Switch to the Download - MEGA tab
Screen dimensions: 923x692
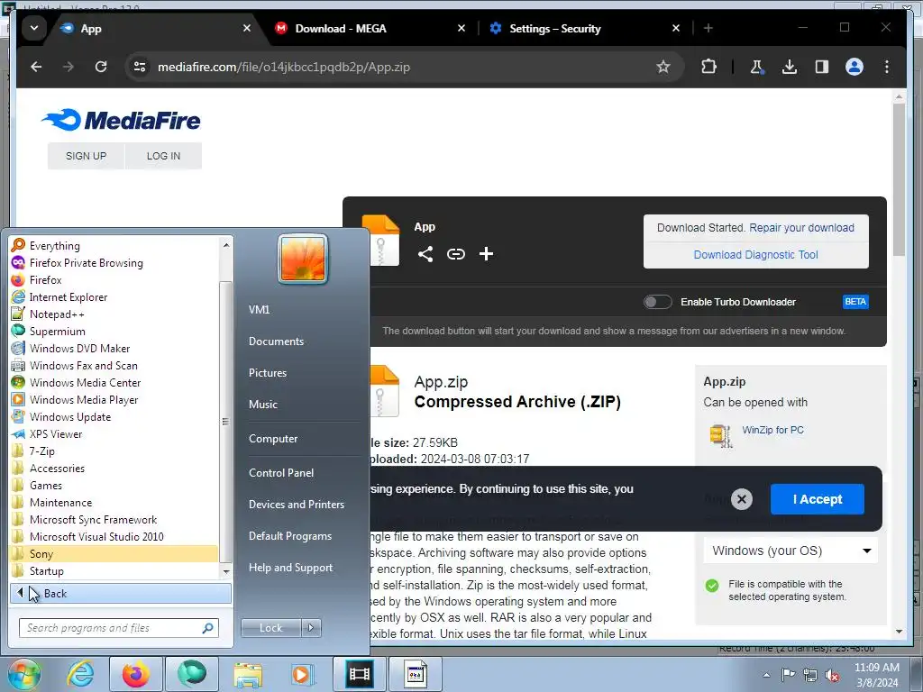click(341, 28)
